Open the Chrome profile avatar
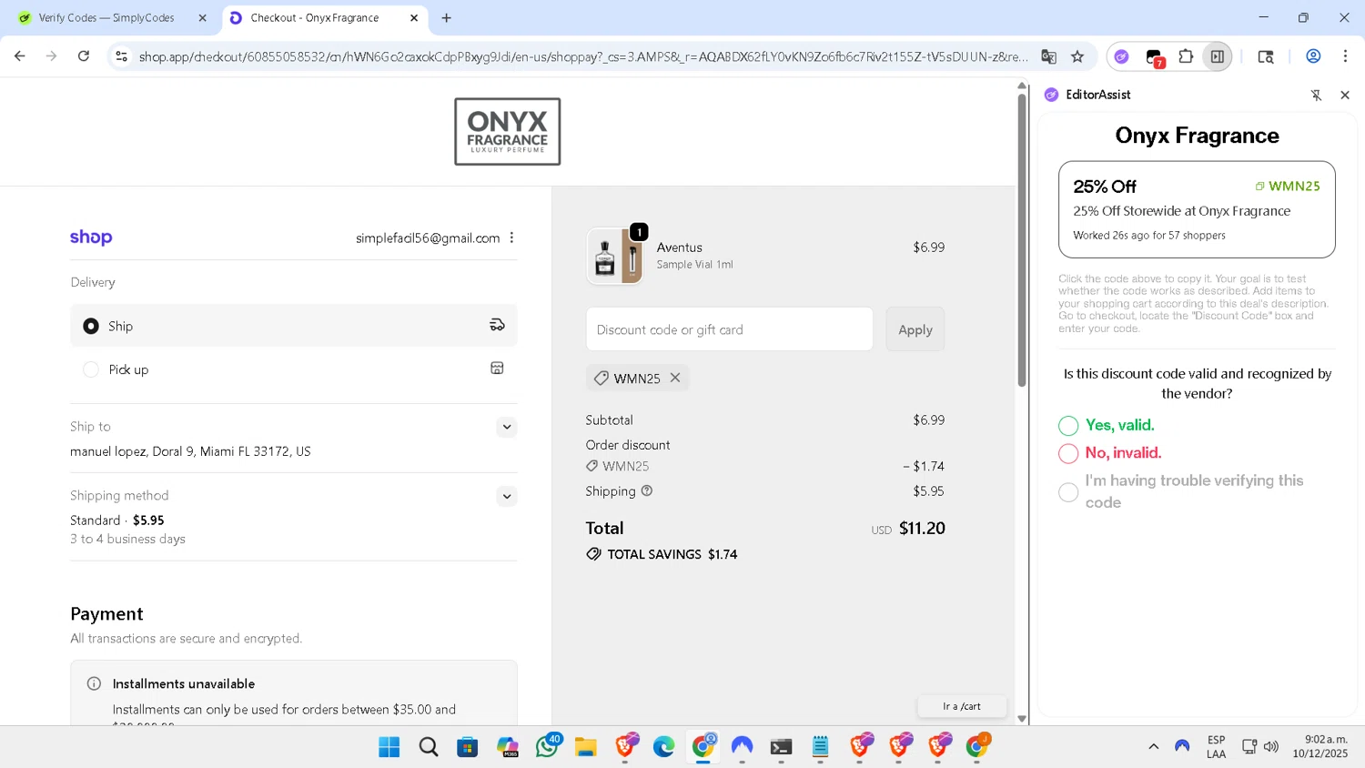The height and width of the screenshot is (768, 1365). pyautogui.click(x=1313, y=56)
